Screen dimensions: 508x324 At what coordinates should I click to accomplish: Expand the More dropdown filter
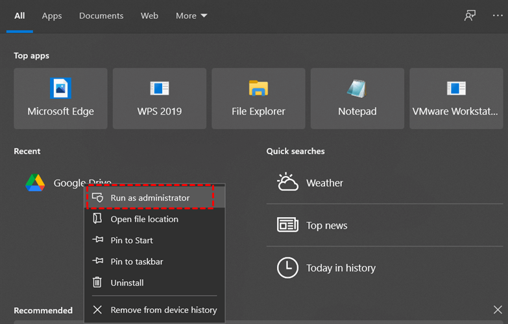point(191,16)
